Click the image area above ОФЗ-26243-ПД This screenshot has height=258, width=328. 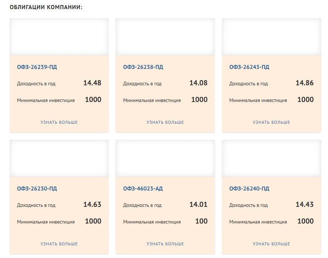(271, 37)
